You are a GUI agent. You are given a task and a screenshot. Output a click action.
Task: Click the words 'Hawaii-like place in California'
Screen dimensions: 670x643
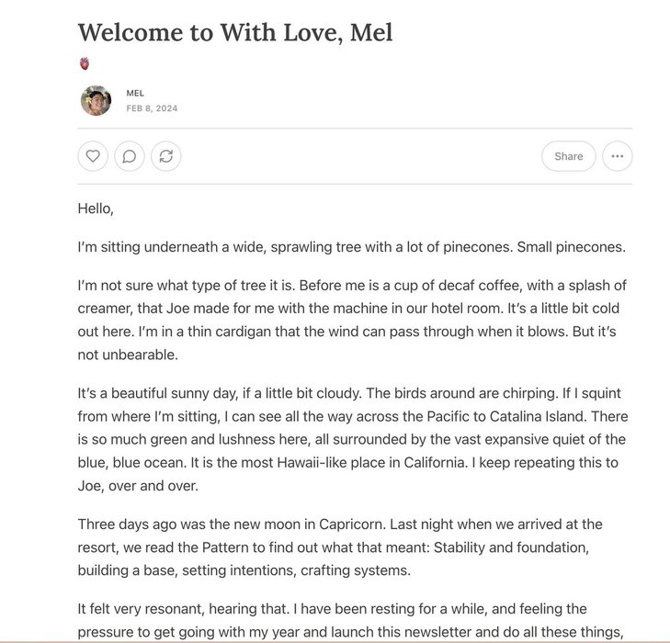pos(371,463)
